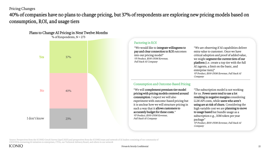Select the red "No" chart label
270x151 pixels.
tap(42, 91)
